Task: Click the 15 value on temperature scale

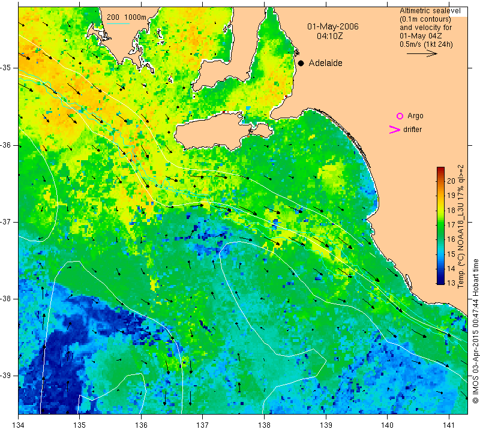Action: click(x=451, y=254)
